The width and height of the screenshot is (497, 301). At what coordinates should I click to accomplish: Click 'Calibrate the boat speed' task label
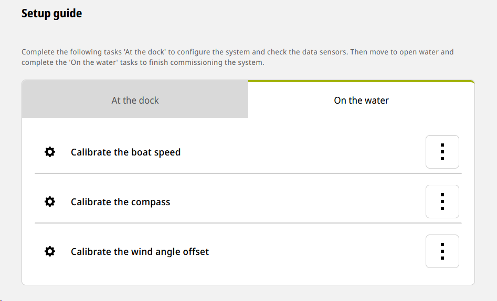pyautogui.click(x=125, y=152)
